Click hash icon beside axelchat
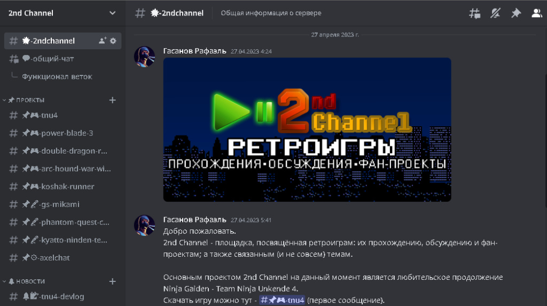 (13, 258)
